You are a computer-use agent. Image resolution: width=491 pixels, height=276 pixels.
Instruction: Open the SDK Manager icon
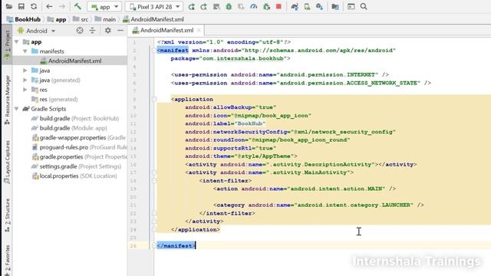coord(319,7)
